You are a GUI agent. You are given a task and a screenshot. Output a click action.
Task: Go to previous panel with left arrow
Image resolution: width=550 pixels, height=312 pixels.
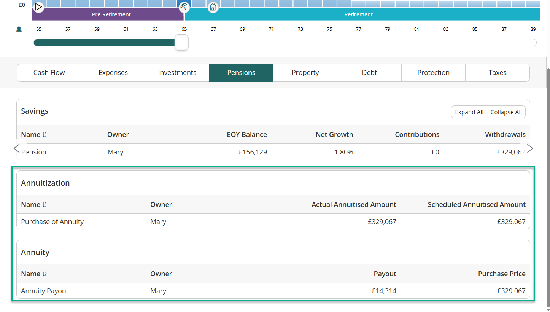(x=17, y=148)
